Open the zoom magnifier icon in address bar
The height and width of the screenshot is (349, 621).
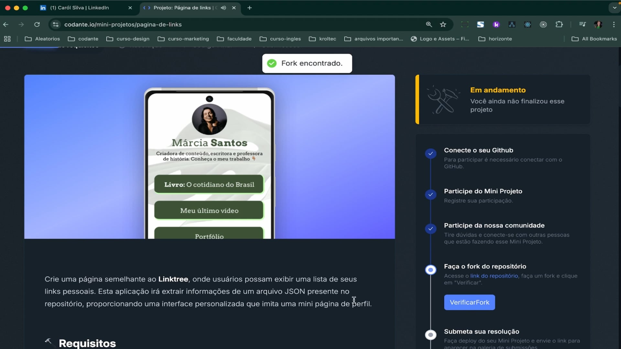pos(429,25)
